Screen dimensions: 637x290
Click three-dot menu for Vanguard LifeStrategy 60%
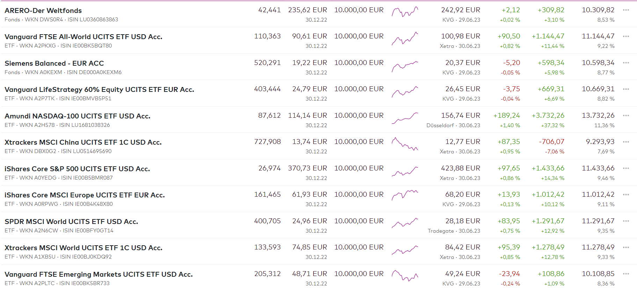click(626, 89)
